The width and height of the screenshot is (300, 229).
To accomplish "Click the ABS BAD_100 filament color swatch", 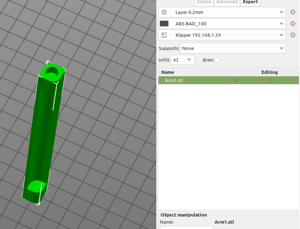I will coord(164,24).
